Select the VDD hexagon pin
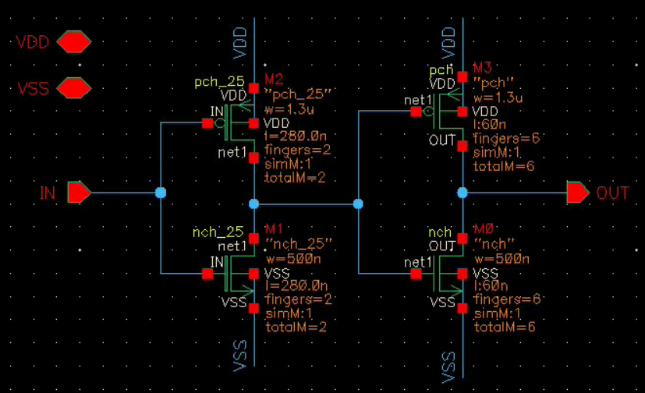 pyautogui.click(x=74, y=41)
